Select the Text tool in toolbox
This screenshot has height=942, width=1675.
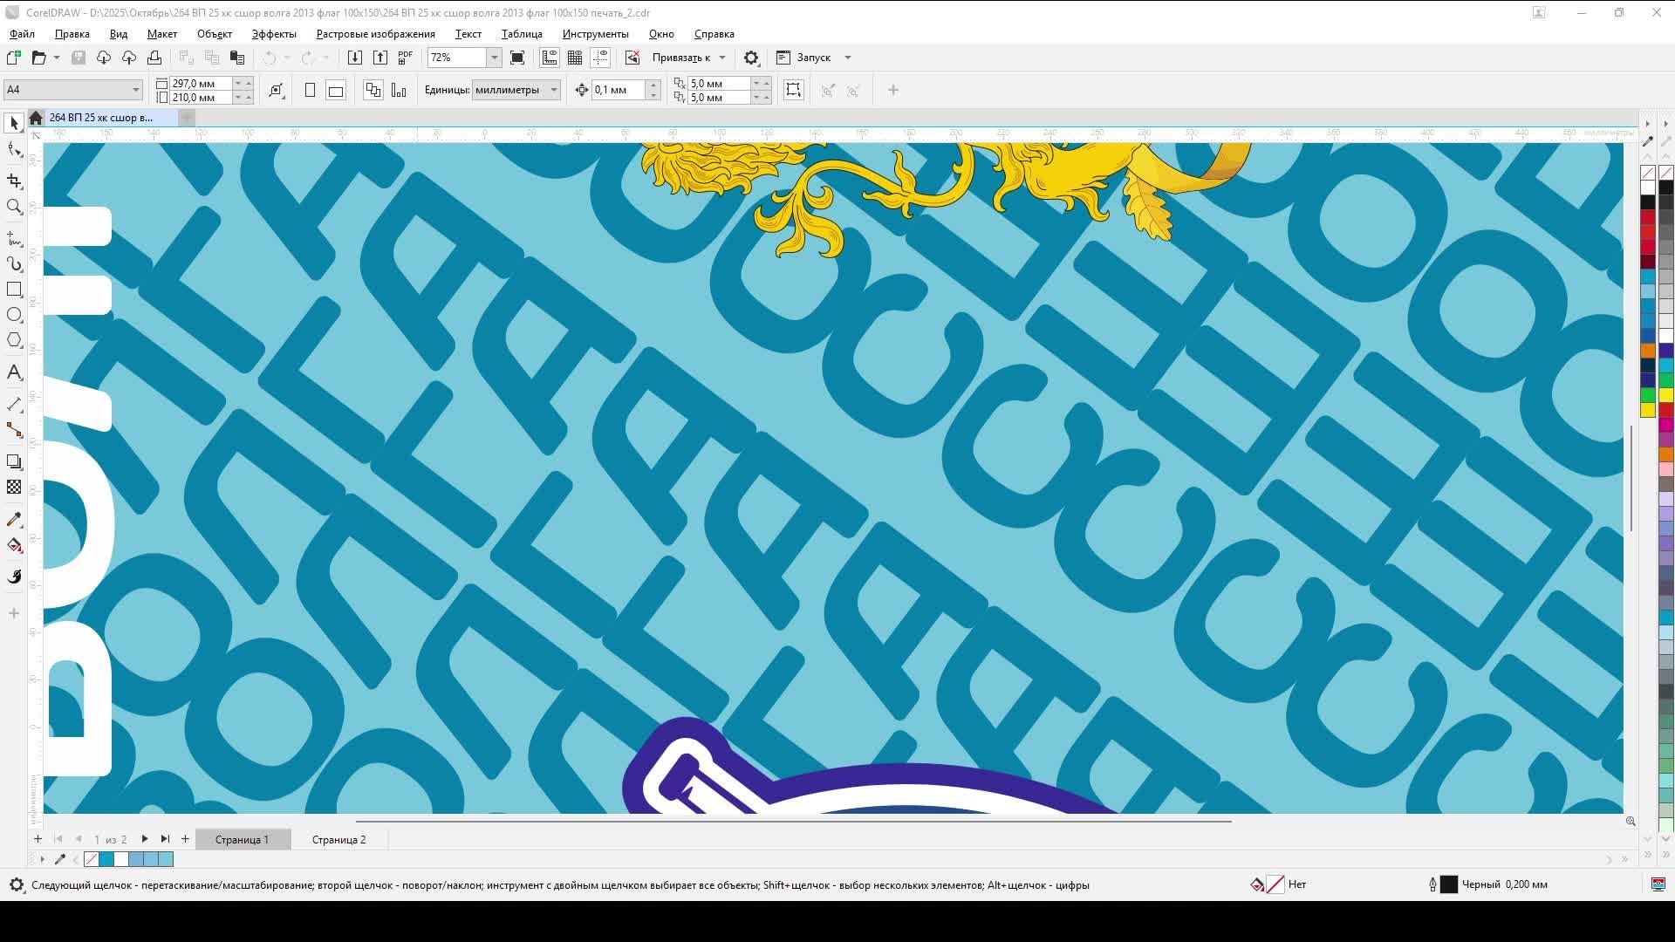[14, 373]
